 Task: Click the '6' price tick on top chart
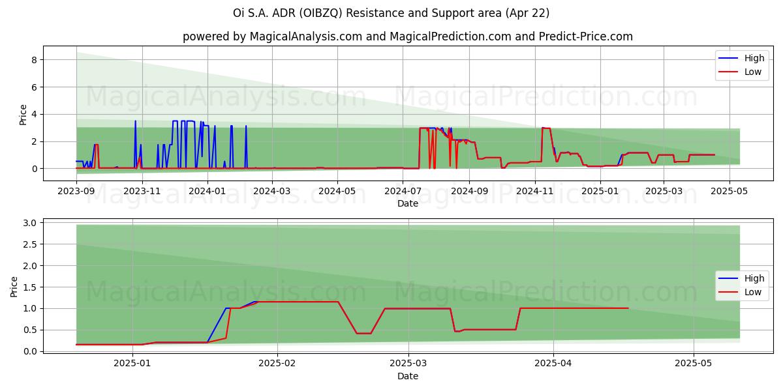click(x=35, y=87)
